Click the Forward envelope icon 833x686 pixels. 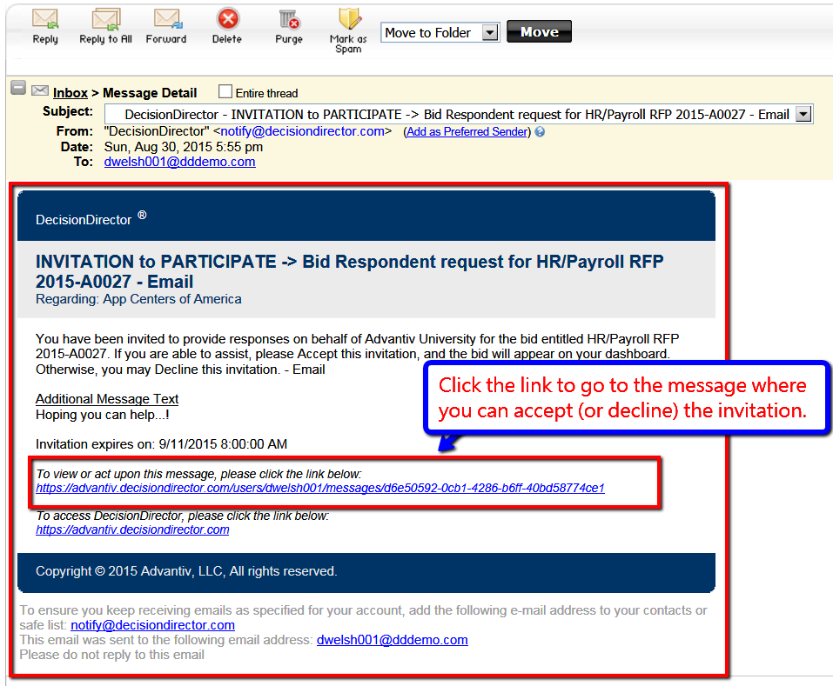168,19
